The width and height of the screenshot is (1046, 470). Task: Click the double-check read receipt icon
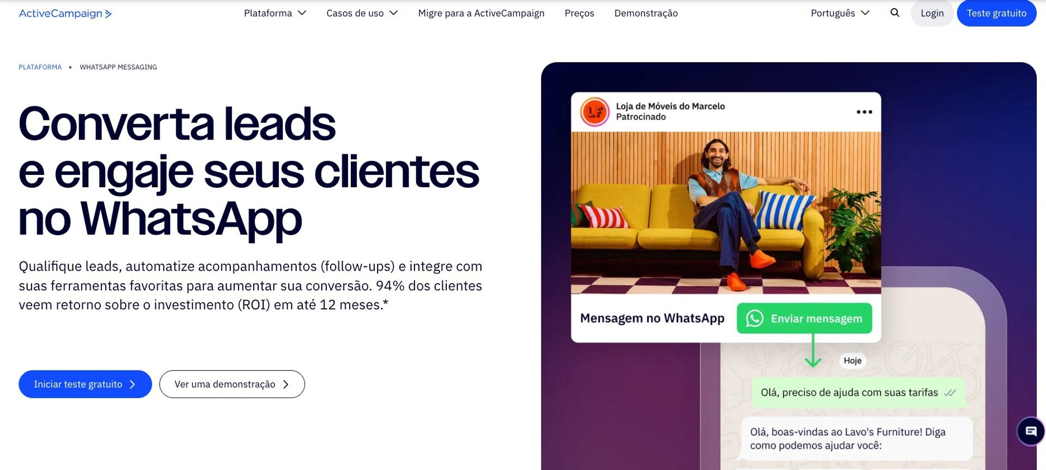(x=950, y=393)
